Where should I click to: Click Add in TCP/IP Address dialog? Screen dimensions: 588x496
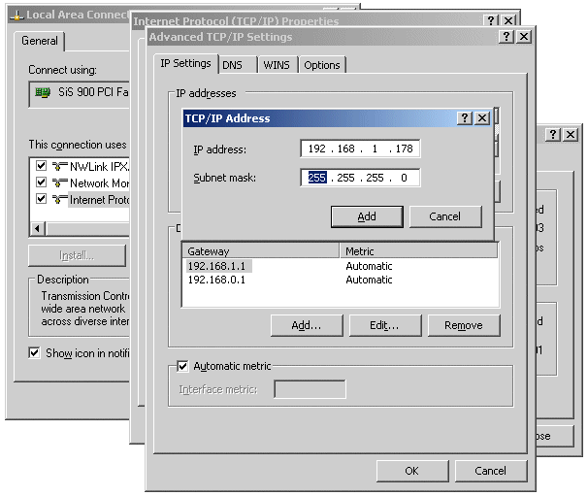[367, 216]
